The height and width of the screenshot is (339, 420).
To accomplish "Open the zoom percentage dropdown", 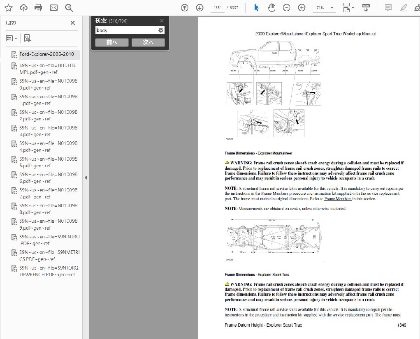I will coord(332,8).
